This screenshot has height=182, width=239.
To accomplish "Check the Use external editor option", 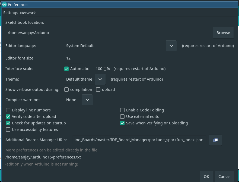I will pyautogui.click(x=122, y=117).
